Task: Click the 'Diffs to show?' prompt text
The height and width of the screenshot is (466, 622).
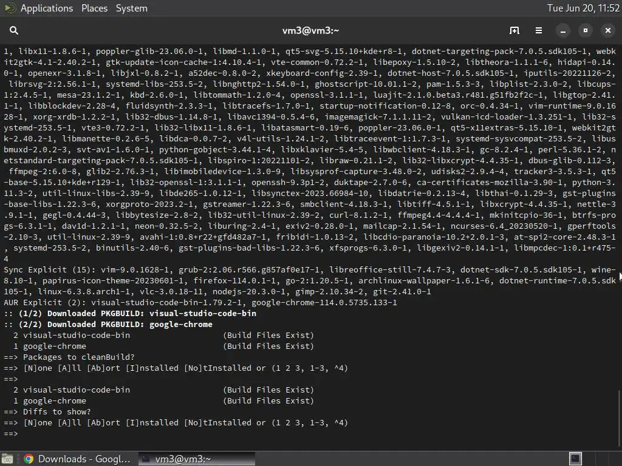Action: tap(56, 412)
